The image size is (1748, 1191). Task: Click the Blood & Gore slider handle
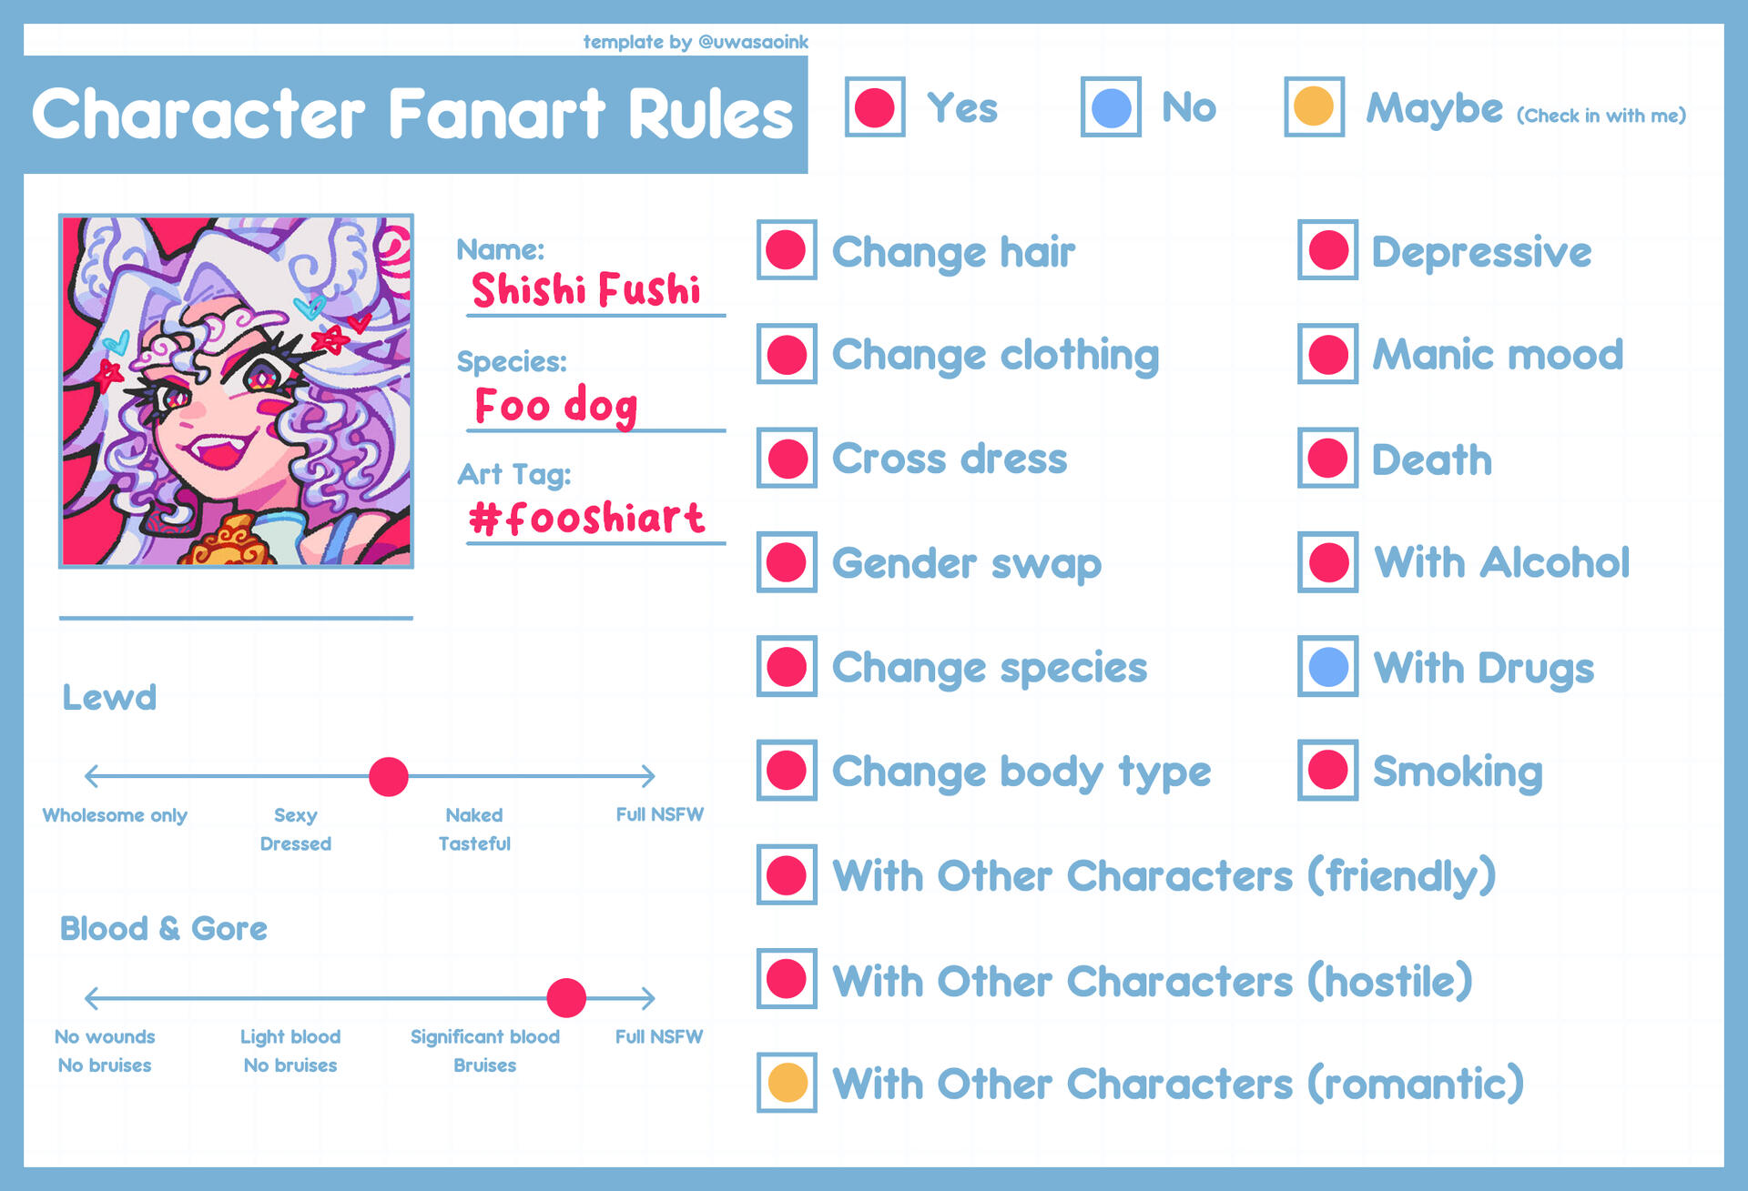pos(566,998)
